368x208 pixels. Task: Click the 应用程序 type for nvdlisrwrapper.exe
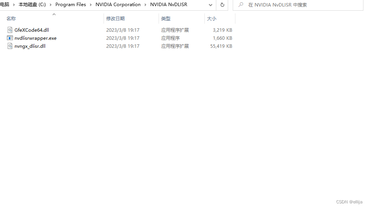pos(170,38)
